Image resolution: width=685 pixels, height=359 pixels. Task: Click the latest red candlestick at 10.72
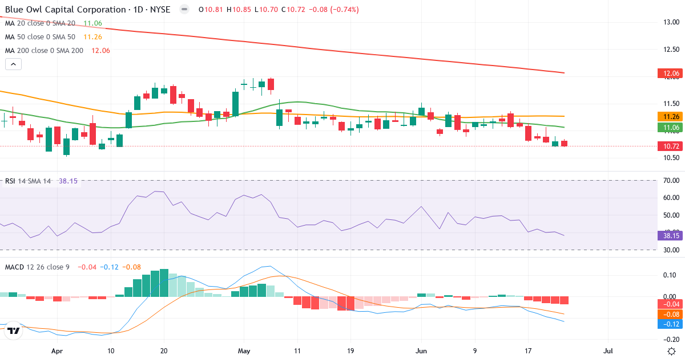(x=565, y=144)
